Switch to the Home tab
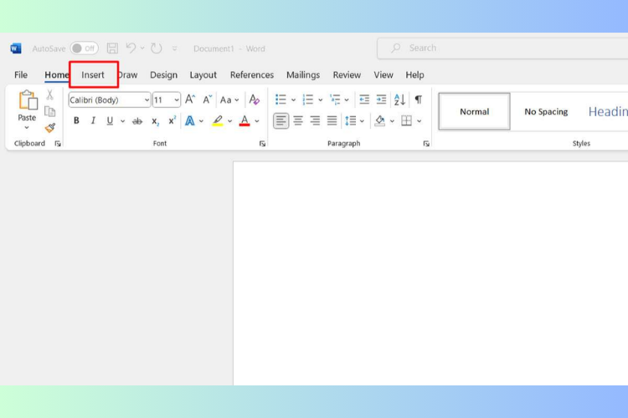Viewport: 628px width, 418px height. pyautogui.click(x=56, y=74)
